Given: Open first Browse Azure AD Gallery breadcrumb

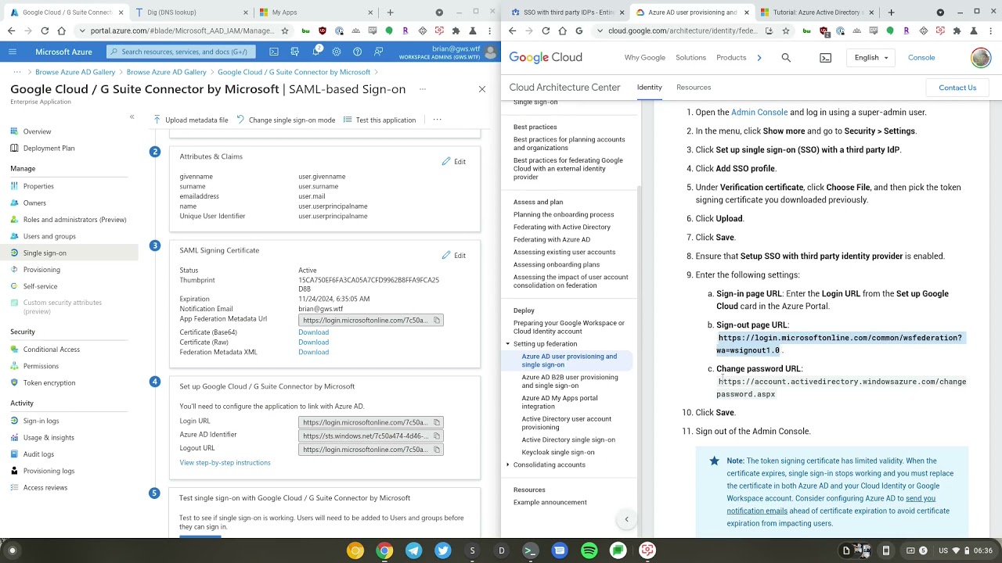Looking at the screenshot, I should [75, 72].
